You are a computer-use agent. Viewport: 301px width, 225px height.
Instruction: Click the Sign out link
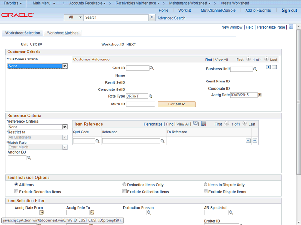289,10
